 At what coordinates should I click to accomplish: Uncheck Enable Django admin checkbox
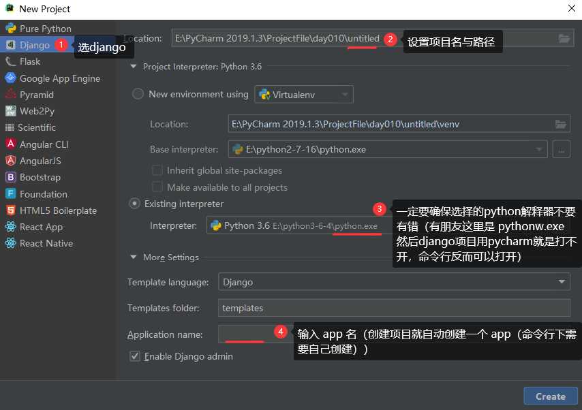coord(135,356)
